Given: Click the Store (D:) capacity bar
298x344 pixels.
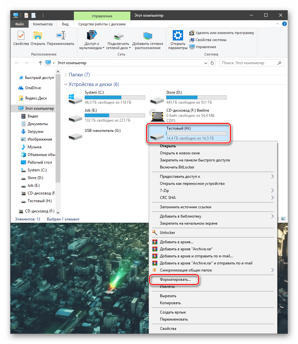Looking at the screenshot, I should coord(196,97).
